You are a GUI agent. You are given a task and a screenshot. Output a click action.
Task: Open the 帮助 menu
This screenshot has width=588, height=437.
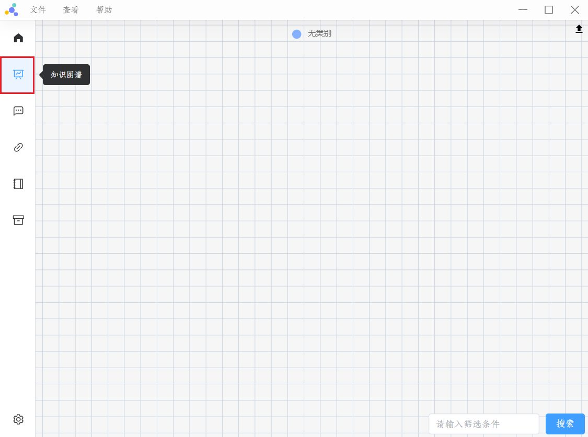pyautogui.click(x=104, y=10)
